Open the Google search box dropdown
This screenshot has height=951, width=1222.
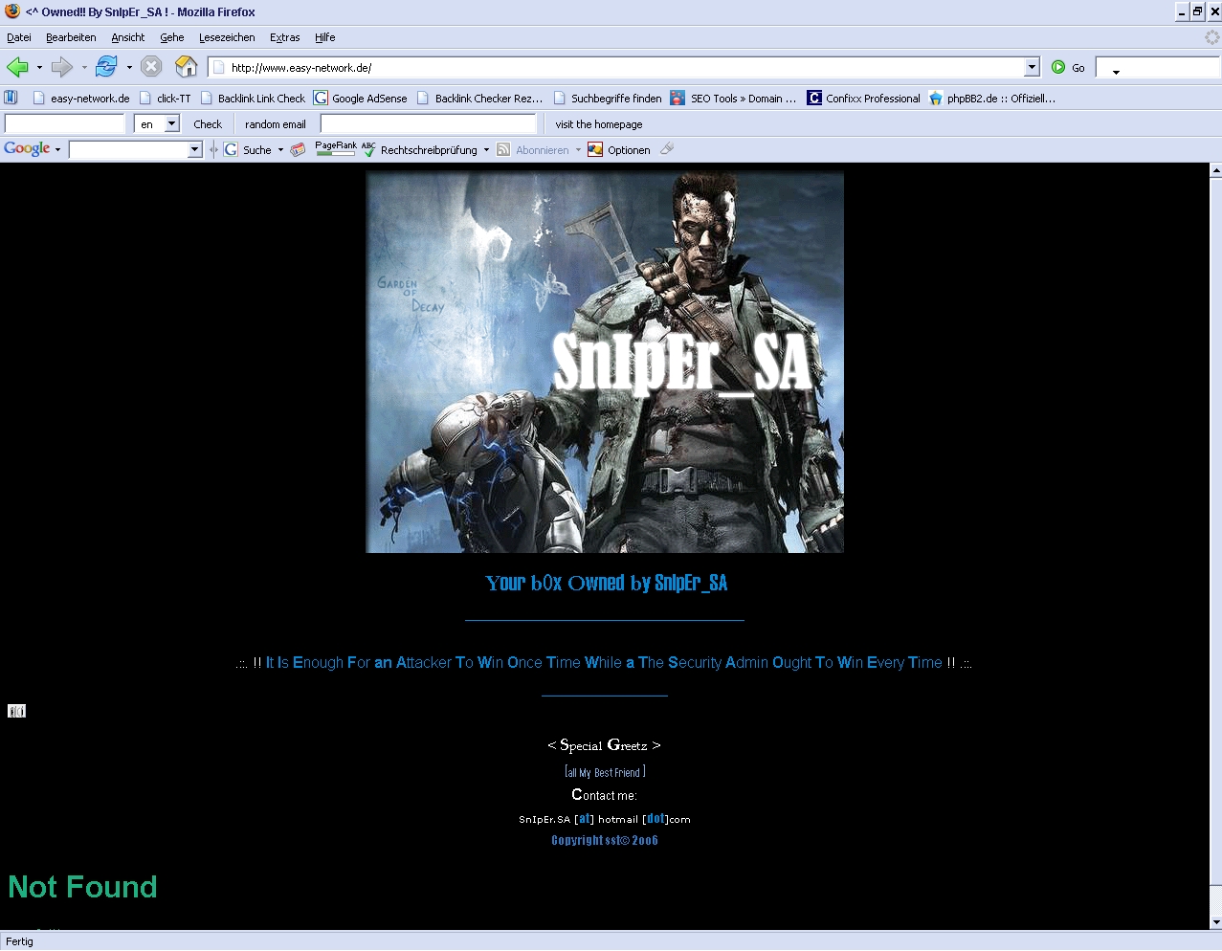point(195,149)
